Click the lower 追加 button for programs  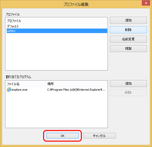[x=128, y=84]
